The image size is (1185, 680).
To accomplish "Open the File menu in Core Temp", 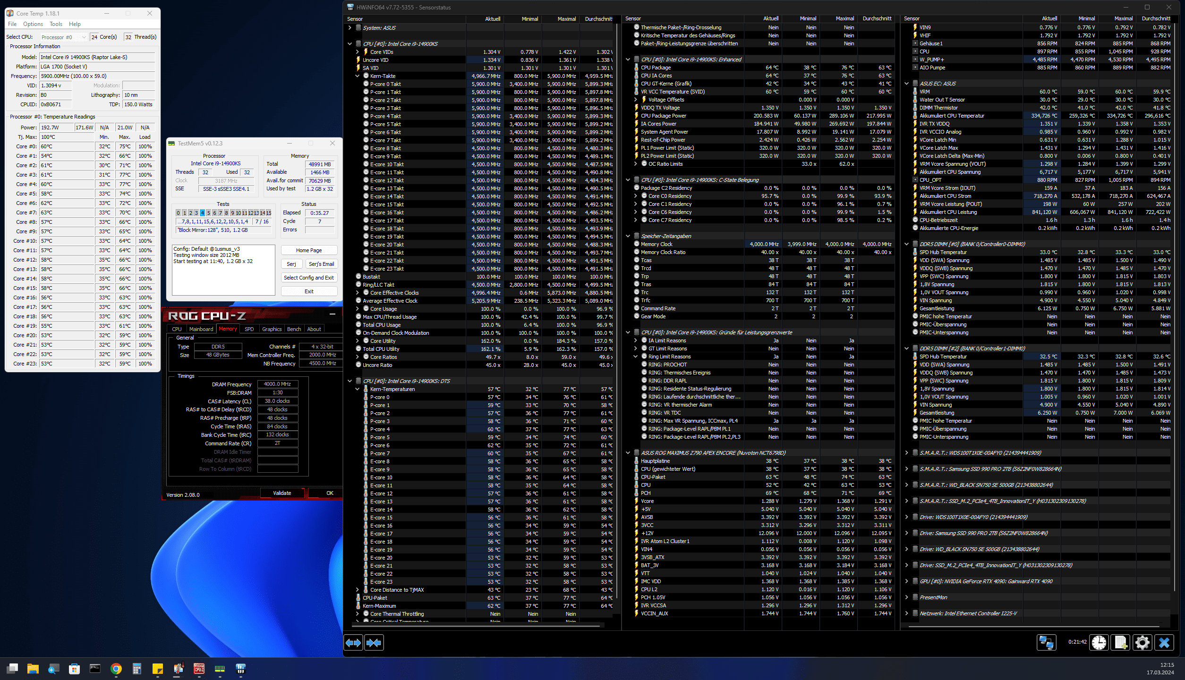I will point(12,24).
